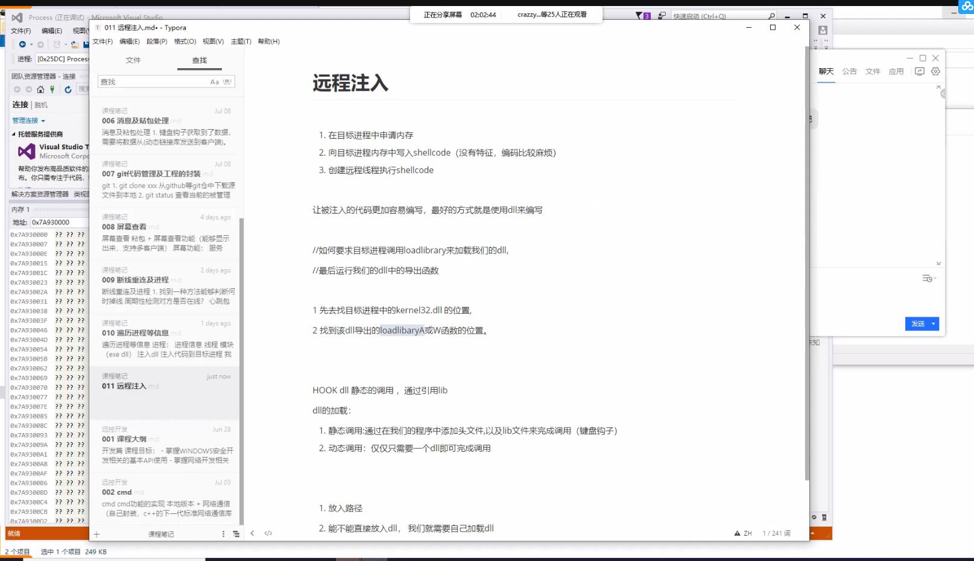Collapse Typora sidebar with the chevron icon

(x=252, y=533)
